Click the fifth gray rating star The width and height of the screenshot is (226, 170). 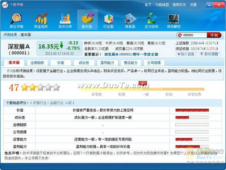tap(56, 87)
